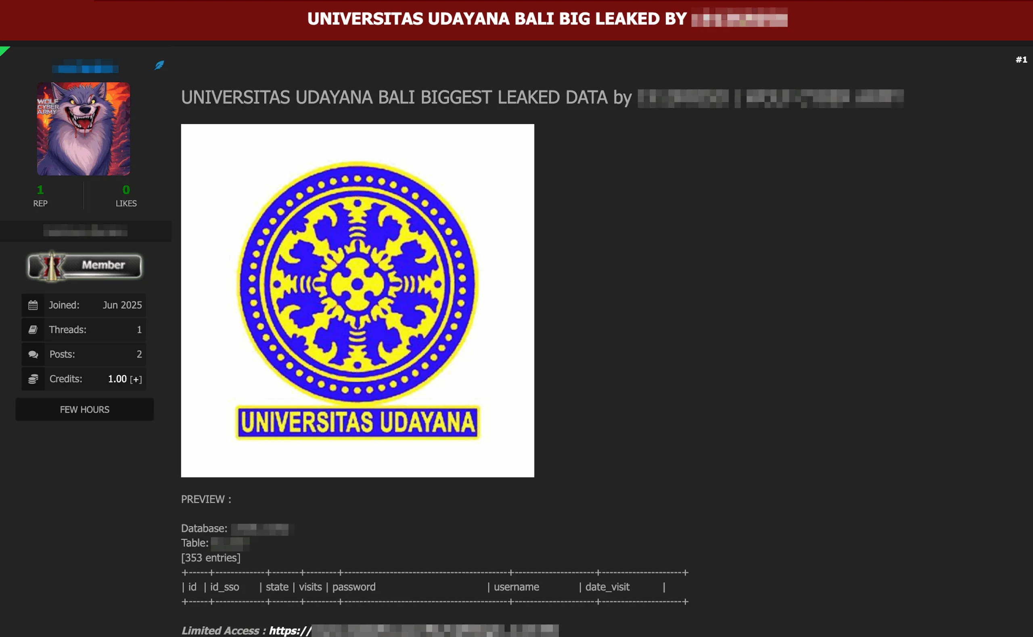Click the 'date_visit' column header
The image size is (1033, 637).
[x=607, y=587]
